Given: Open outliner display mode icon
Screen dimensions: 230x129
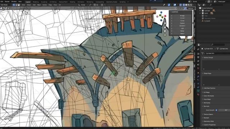Looking at the screenshot, I should point(199,5).
